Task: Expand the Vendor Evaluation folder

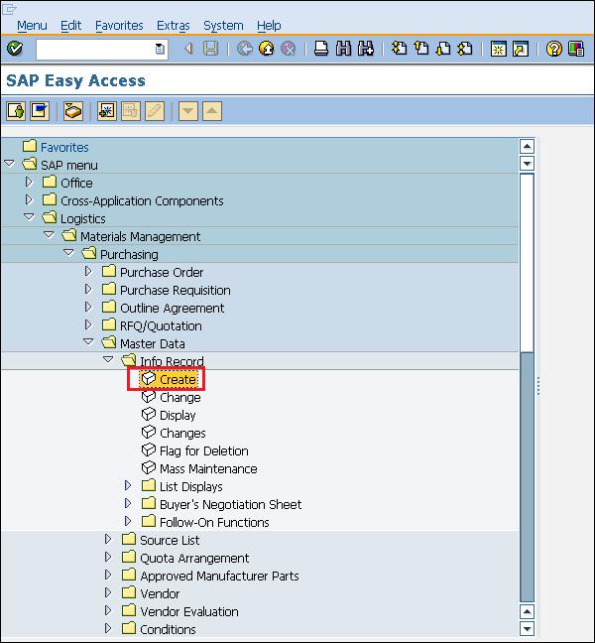Action: click(108, 610)
